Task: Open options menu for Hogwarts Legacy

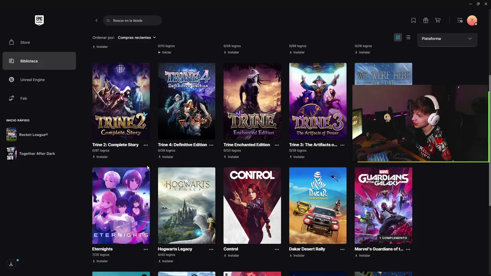Action: pos(211,249)
